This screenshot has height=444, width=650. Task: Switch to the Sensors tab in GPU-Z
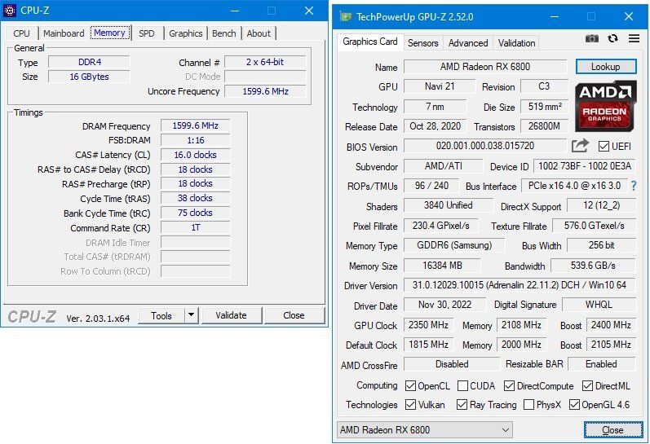click(x=422, y=43)
